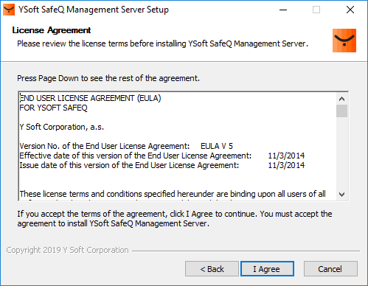Click the Copyright 2019 Y Soft Corporation text
368x286 pixels.
(67, 250)
